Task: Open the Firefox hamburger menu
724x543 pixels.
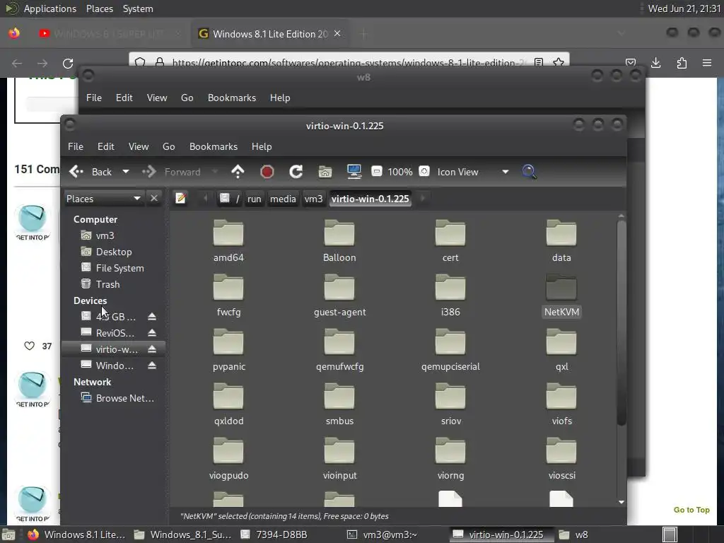Action: click(706, 63)
